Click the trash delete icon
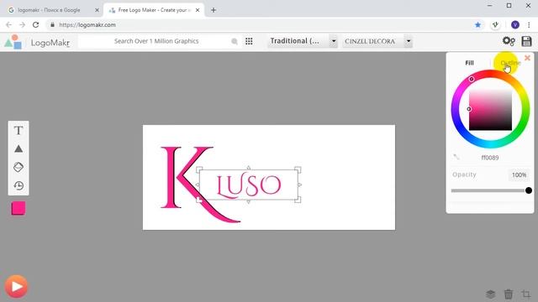The image size is (538, 302). (509, 294)
